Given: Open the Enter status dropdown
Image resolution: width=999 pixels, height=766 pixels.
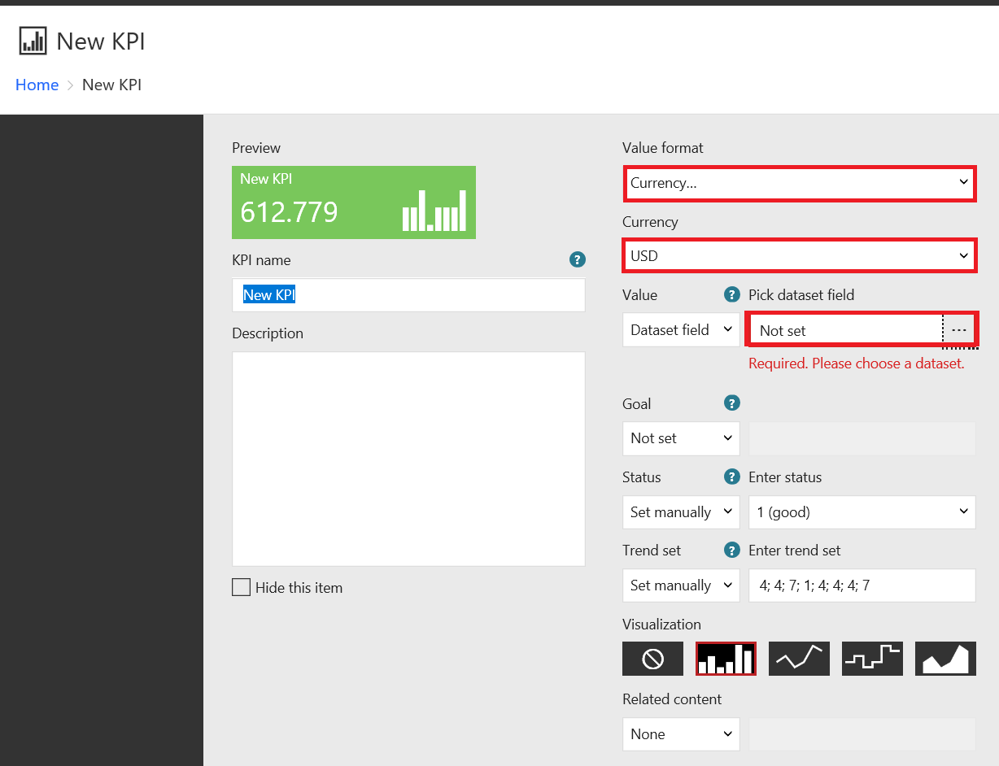Looking at the screenshot, I should tap(862, 511).
